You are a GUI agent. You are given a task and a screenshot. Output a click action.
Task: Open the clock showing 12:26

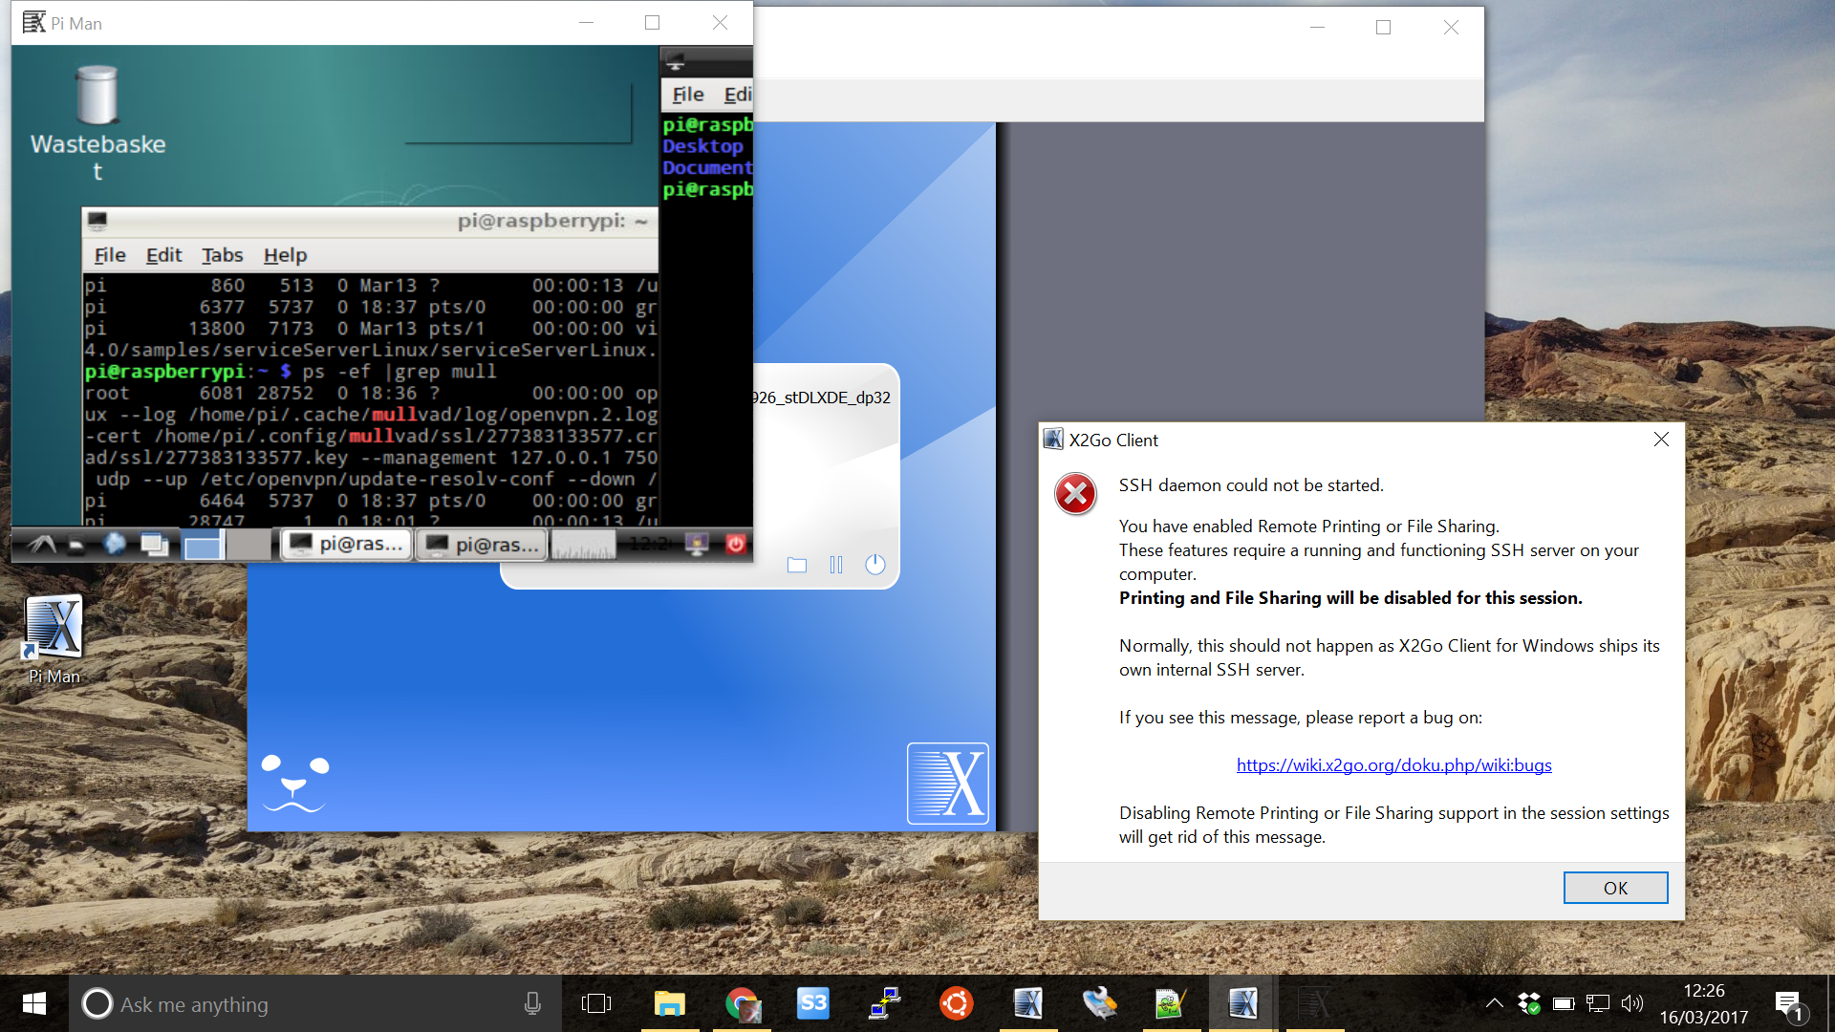tap(1704, 1003)
